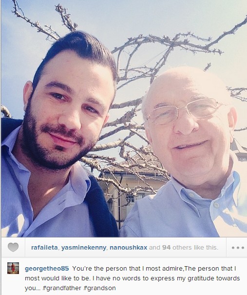Open the three-dots more options menu
The image size is (247, 295).
238,248
